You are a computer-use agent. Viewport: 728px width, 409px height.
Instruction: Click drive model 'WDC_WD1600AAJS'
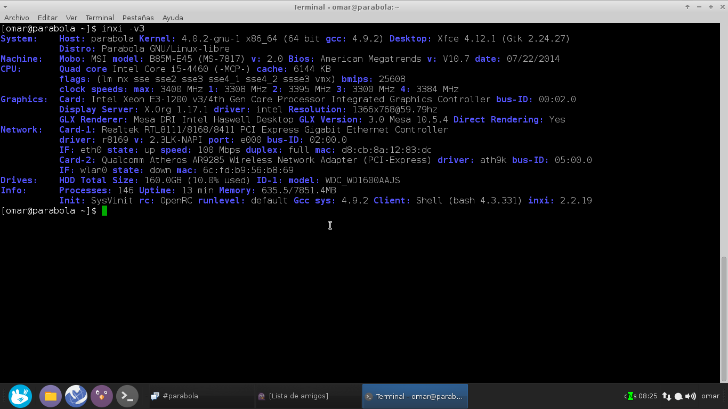click(x=363, y=181)
